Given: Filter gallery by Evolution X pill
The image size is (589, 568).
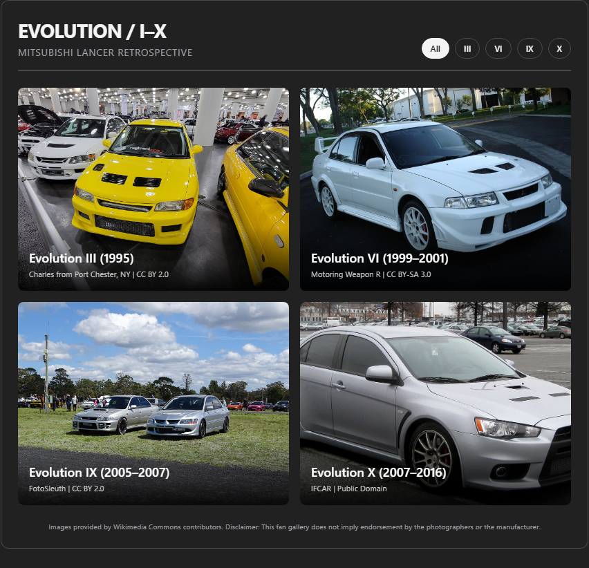Looking at the screenshot, I should pos(559,48).
